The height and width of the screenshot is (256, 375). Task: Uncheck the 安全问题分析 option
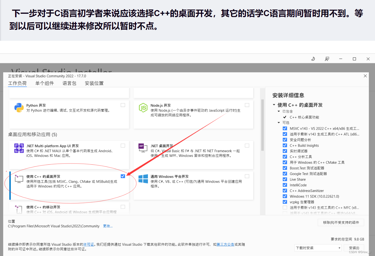(x=285, y=140)
